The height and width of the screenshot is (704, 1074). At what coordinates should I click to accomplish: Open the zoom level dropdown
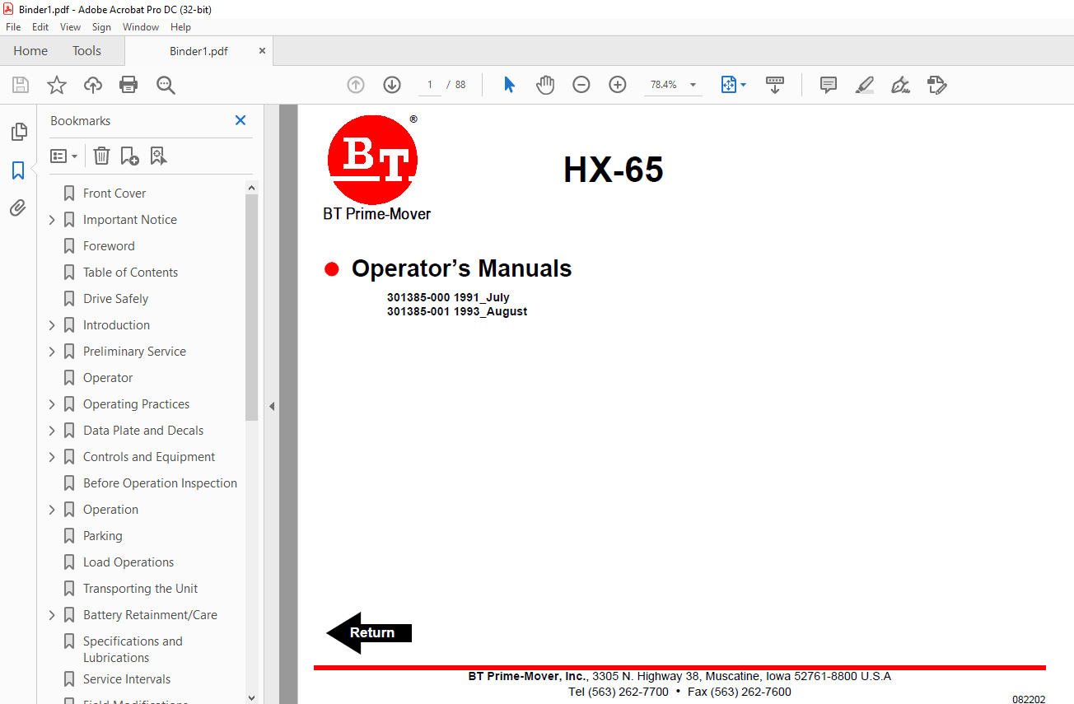(693, 85)
